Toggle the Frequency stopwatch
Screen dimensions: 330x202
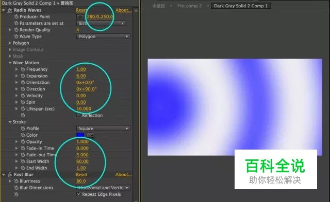click(x=23, y=69)
